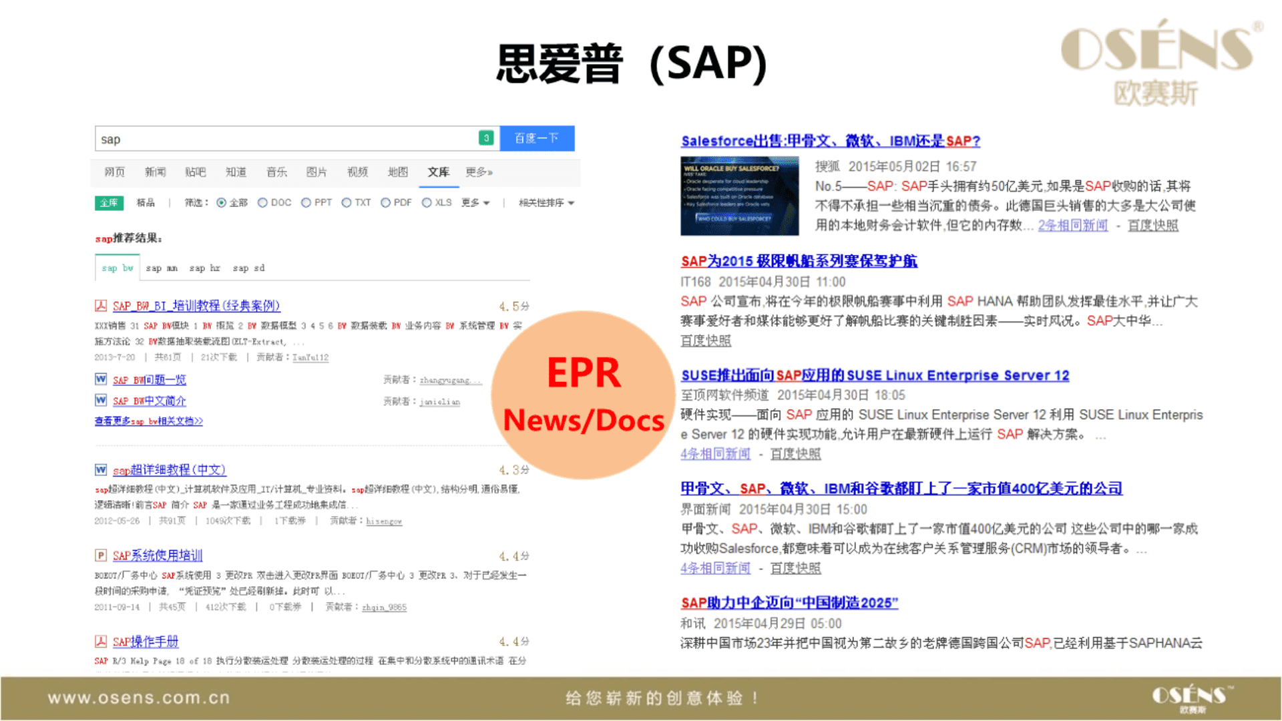Select the DOC radio button
The image size is (1282, 721).
tap(262, 203)
